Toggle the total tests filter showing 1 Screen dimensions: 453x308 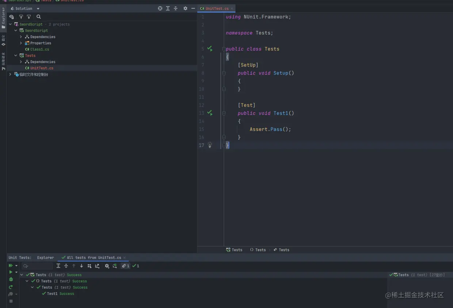click(x=125, y=266)
